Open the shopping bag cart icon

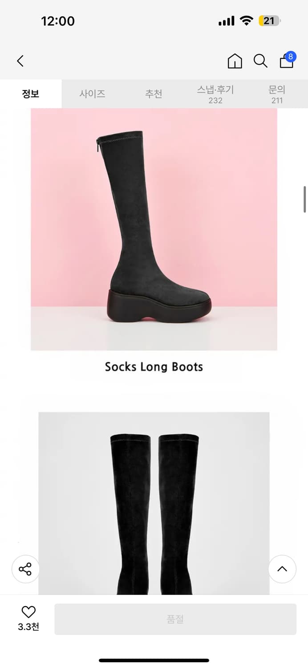click(287, 61)
